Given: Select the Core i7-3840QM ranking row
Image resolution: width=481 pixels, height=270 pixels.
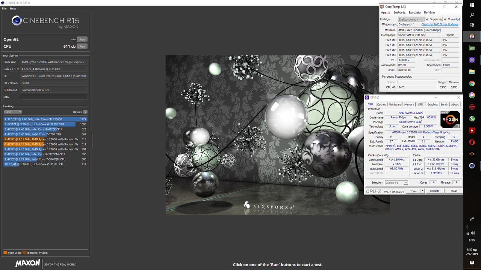Looking at the screenshot, I should 45,159.
